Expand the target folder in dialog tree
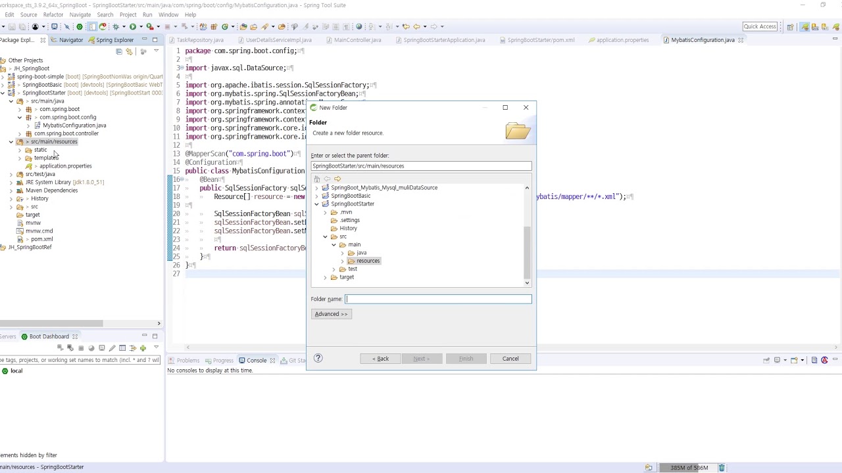This screenshot has height=473, width=842. 325,277
